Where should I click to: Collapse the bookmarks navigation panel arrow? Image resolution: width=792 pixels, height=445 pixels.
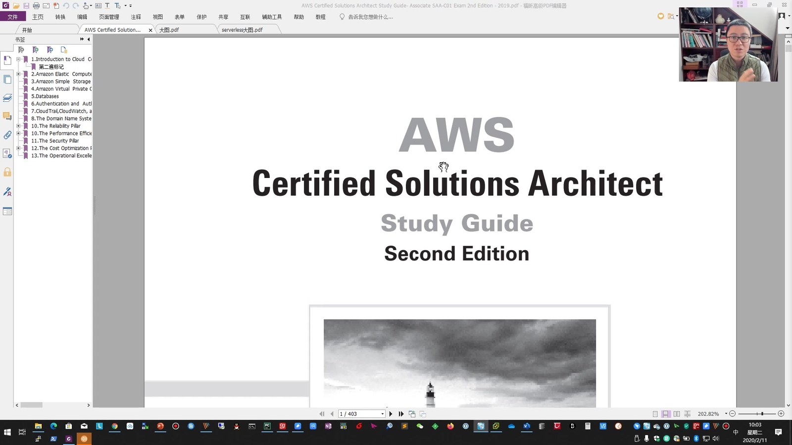pos(89,39)
